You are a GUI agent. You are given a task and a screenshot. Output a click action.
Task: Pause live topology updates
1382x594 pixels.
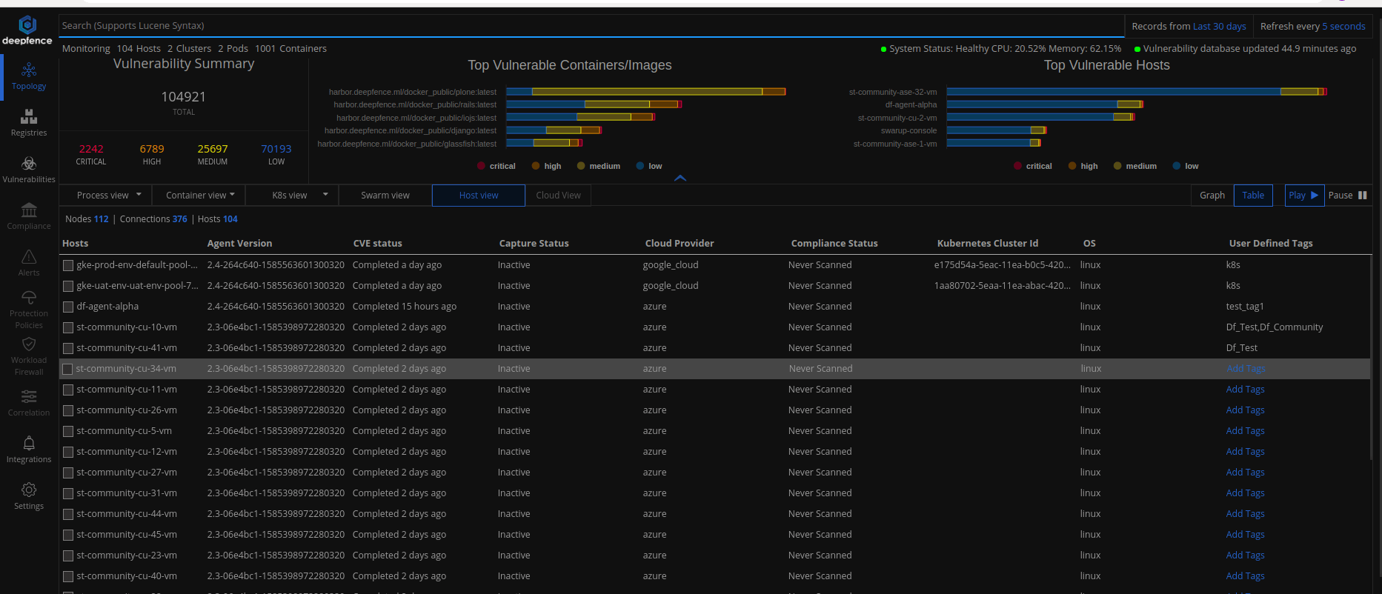(x=1347, y=196)
